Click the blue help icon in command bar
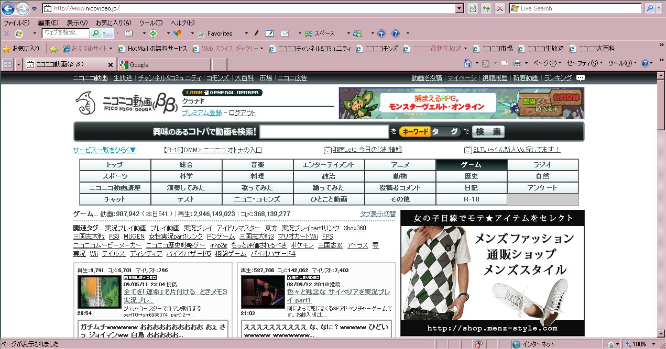Image resolution: width=666 pixels, height=349 pixels. [645, 63]
